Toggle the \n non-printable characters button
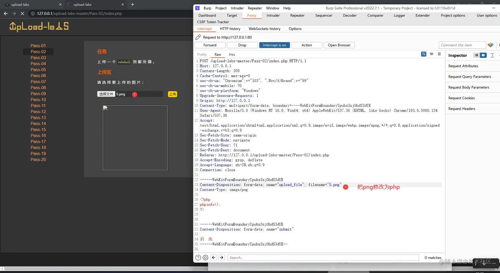 [x=432, y=54]
